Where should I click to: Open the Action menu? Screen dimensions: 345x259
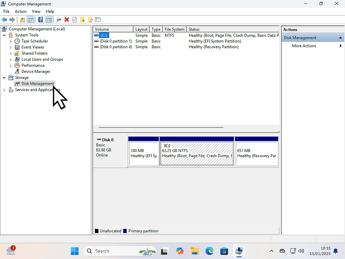pyautogui.click(x=21, y=11)
